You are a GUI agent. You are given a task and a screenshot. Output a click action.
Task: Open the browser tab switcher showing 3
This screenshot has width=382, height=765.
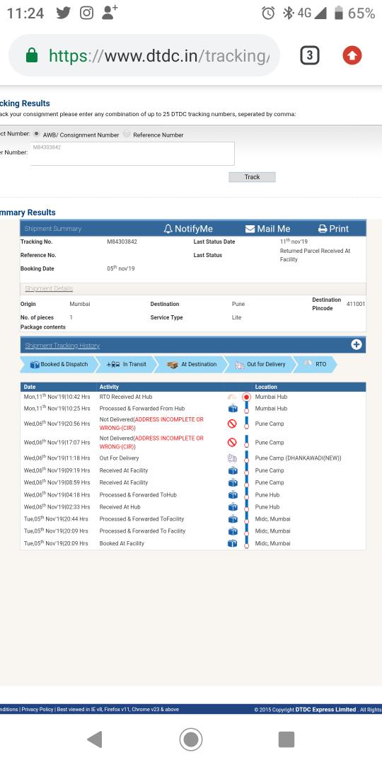pyautogui.click(x=310, y=56)
